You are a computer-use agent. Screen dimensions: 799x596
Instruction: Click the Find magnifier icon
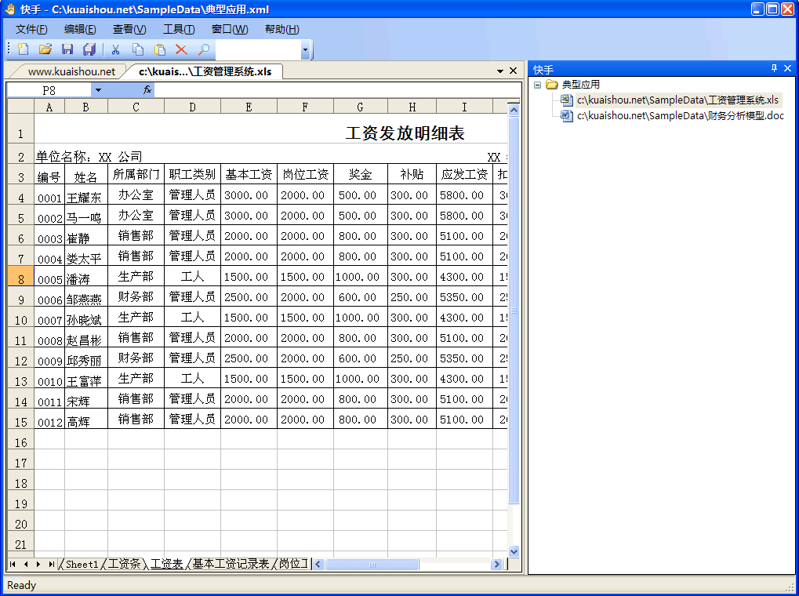click(x=203, y=49)
